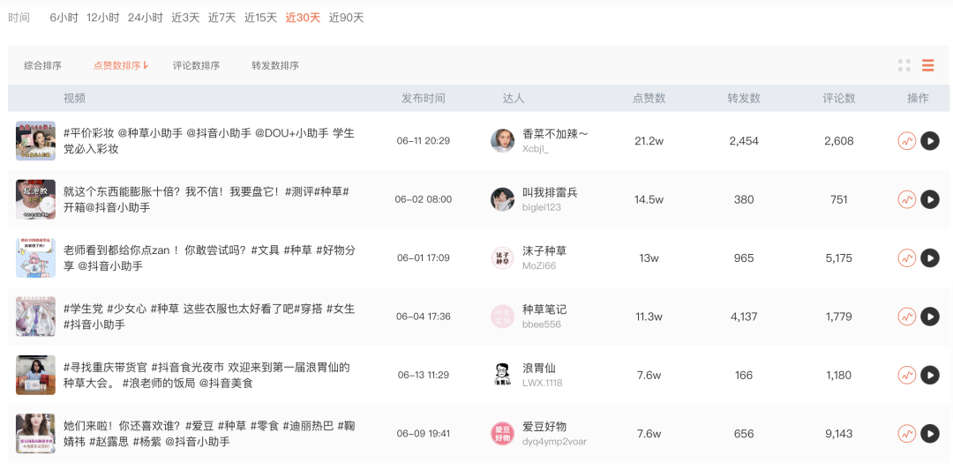This screenshot has height=470, width=953.
Task: Switch to grid view layout icon
Action: pyautogui.click(x=904, y=65)
